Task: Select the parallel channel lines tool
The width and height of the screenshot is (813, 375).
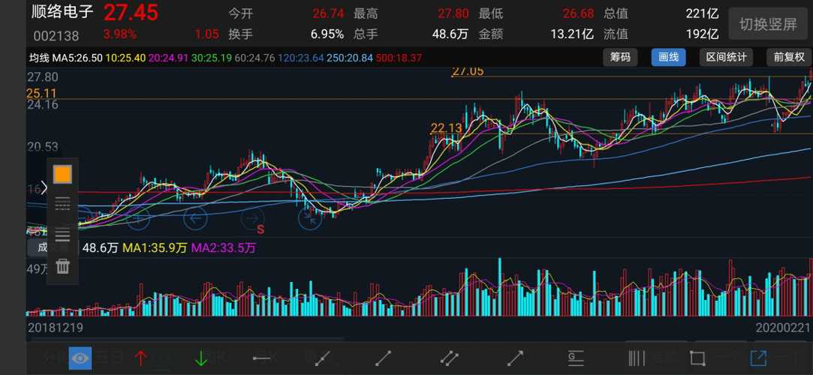Action: tap(450, 358)
